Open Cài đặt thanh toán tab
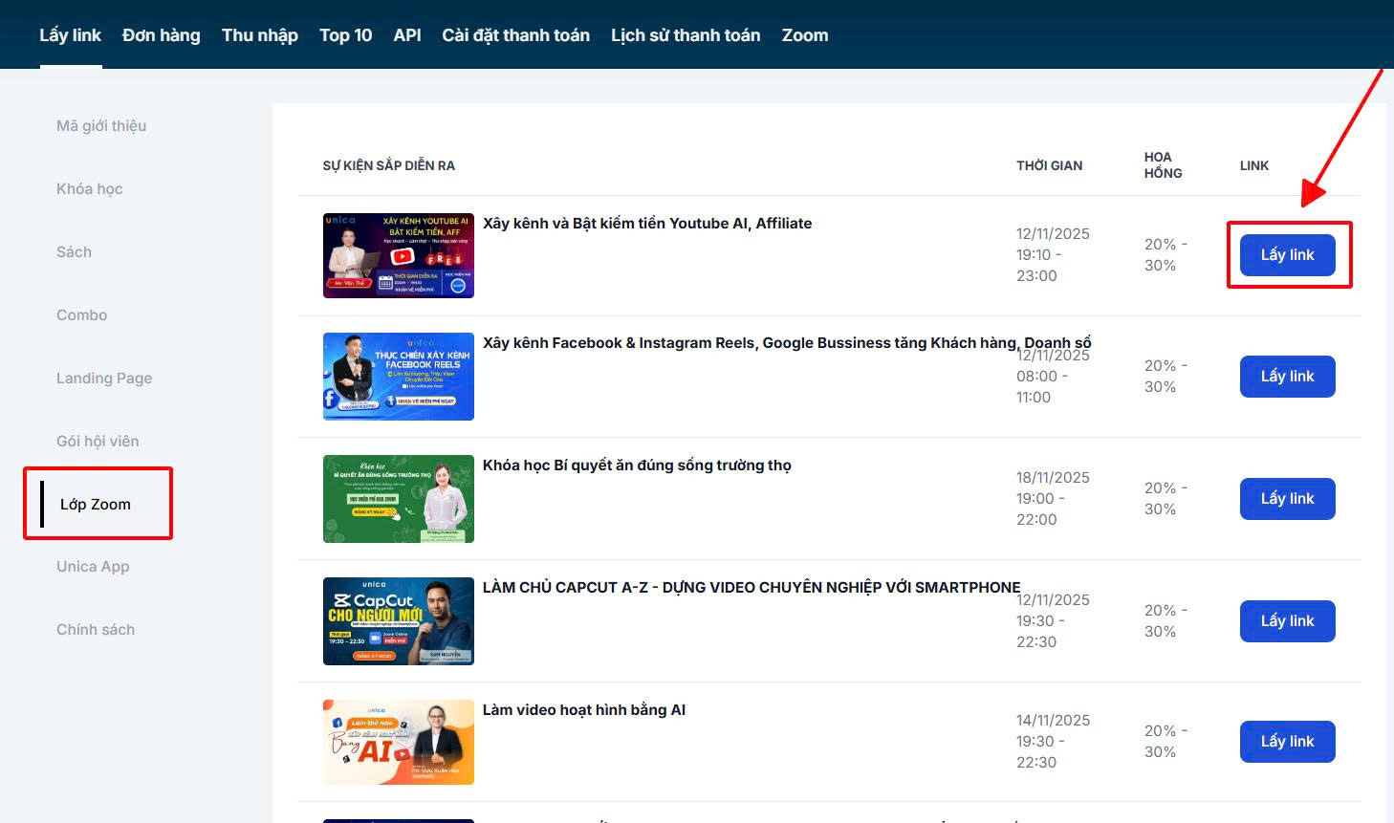The height and width of the screenshot is (823, 1394). click(515, 35)
